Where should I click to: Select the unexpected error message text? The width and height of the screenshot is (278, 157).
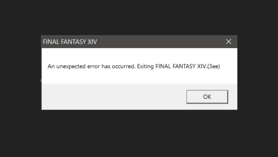click(134, 66)
